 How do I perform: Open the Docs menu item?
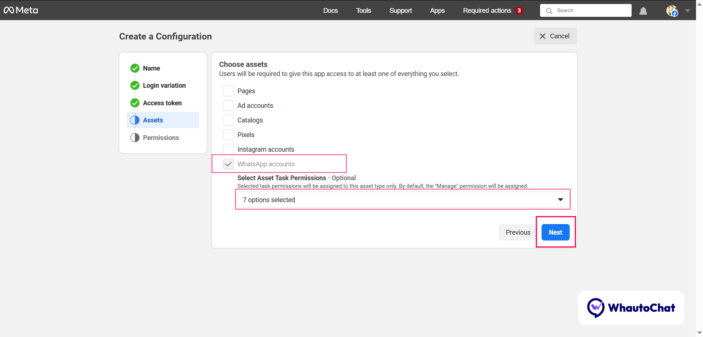pyautogui.click(x=330, y=11)
